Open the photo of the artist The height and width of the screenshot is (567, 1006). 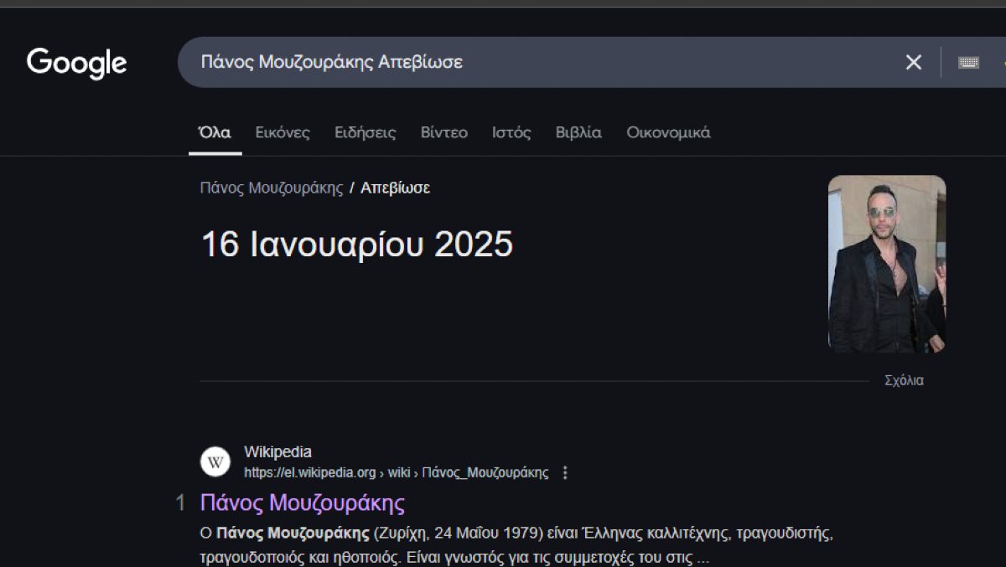[x=886, y=262]
